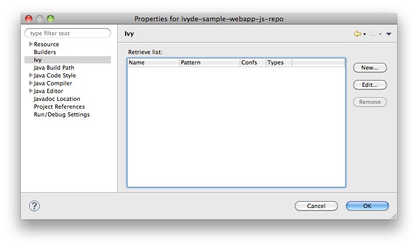
Task: Select Builders in the properties tree
Action: pyautogui.click(x=45, y=52)
